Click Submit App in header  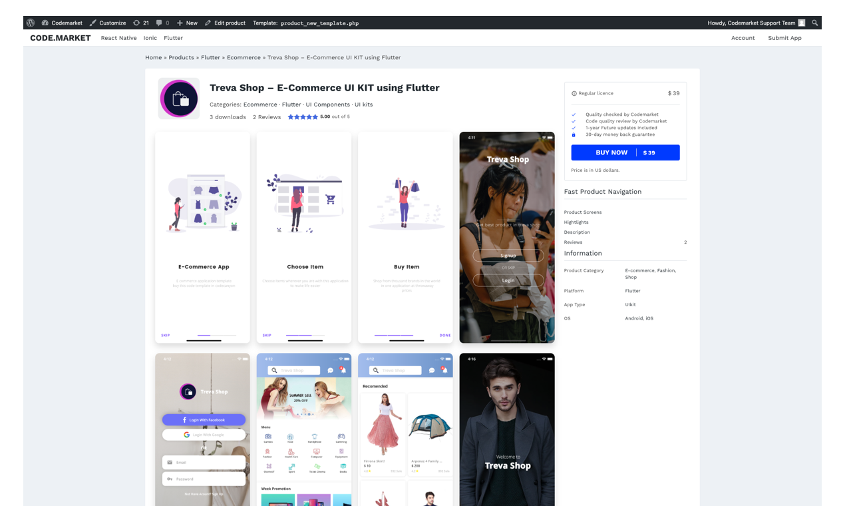tap(784, 38)
